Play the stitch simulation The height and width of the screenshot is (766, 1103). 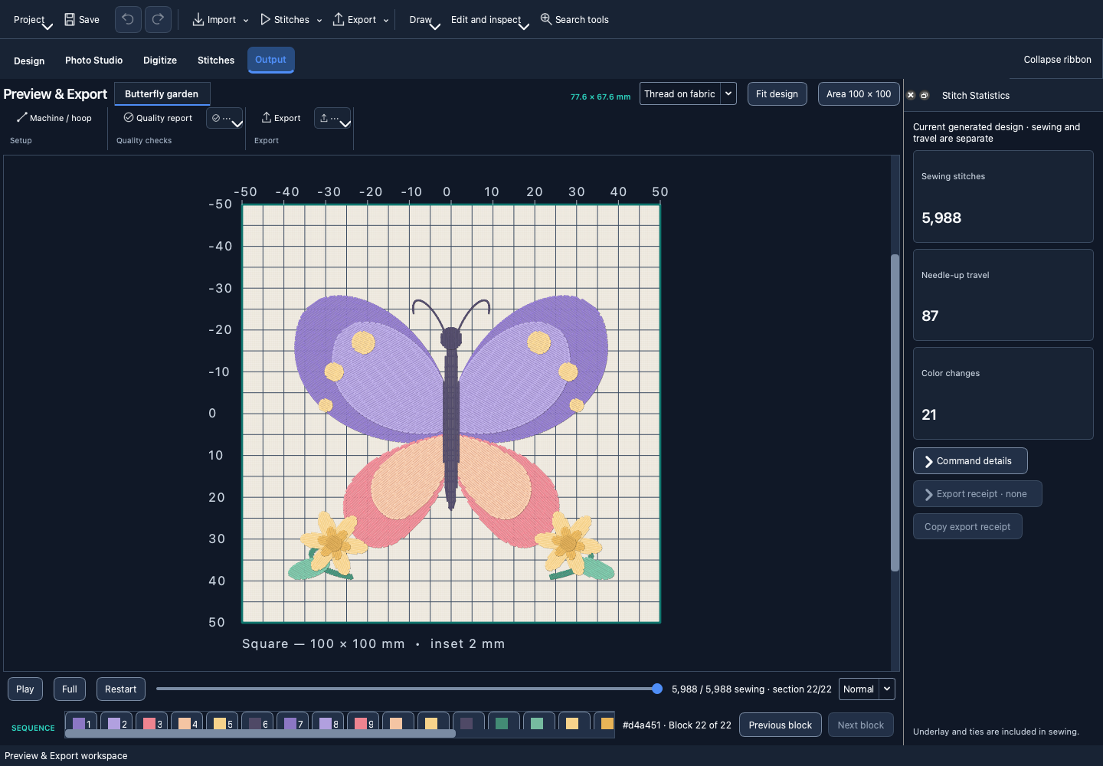pos(25,689)
